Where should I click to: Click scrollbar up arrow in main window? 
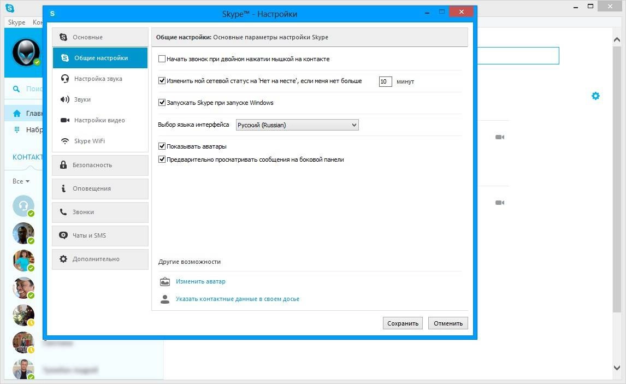[617, 39]
